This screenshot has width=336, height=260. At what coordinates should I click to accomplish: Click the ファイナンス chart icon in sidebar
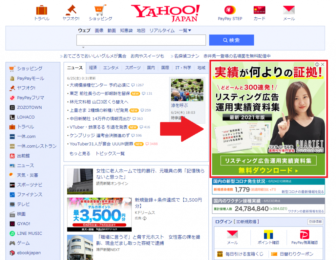pos(12,195)
